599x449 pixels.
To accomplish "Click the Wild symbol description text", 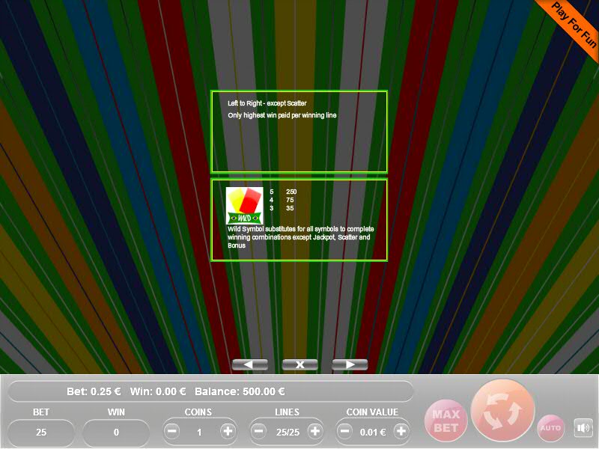I will (x=299, y=236).
